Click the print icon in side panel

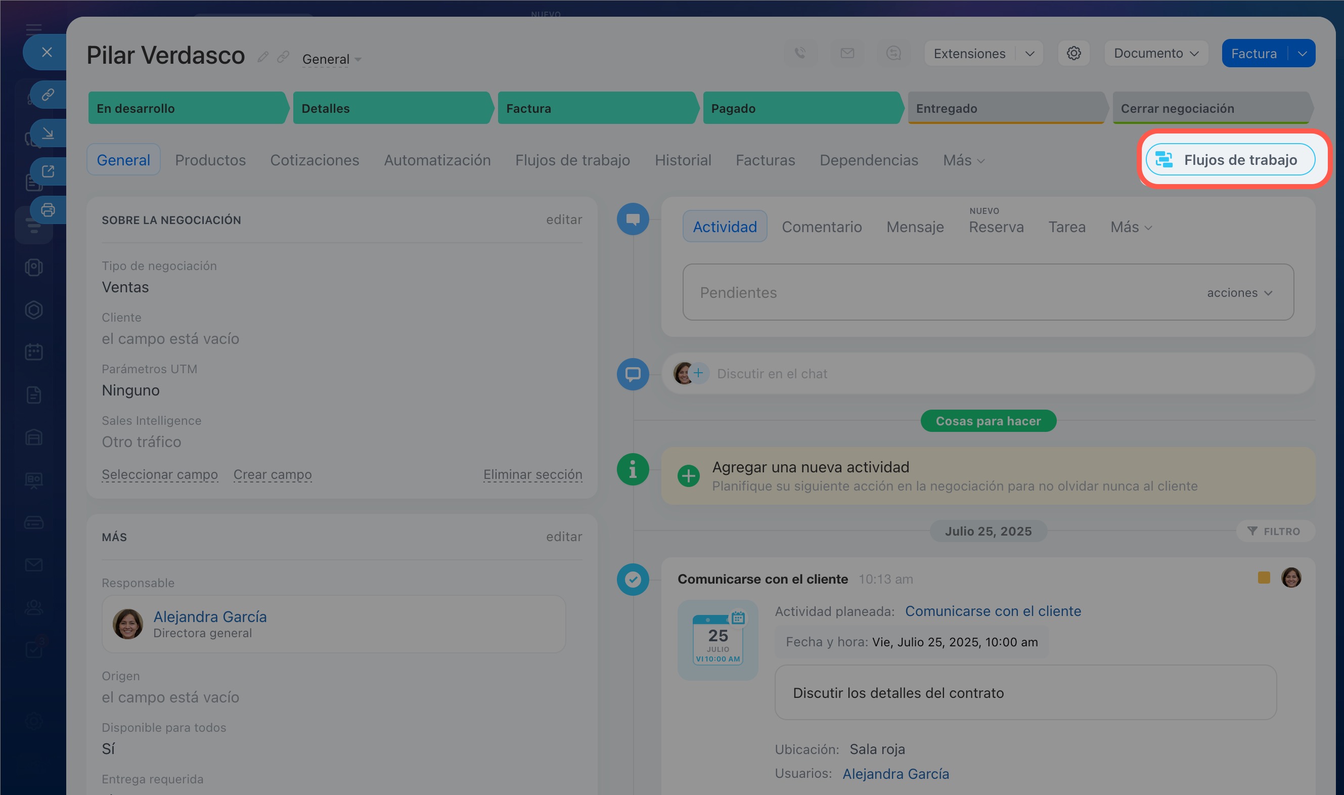pos(48,210)
